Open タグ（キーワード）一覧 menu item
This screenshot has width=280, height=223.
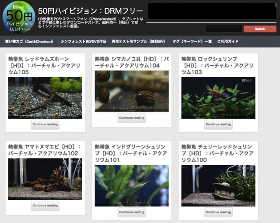pos(192,42)
